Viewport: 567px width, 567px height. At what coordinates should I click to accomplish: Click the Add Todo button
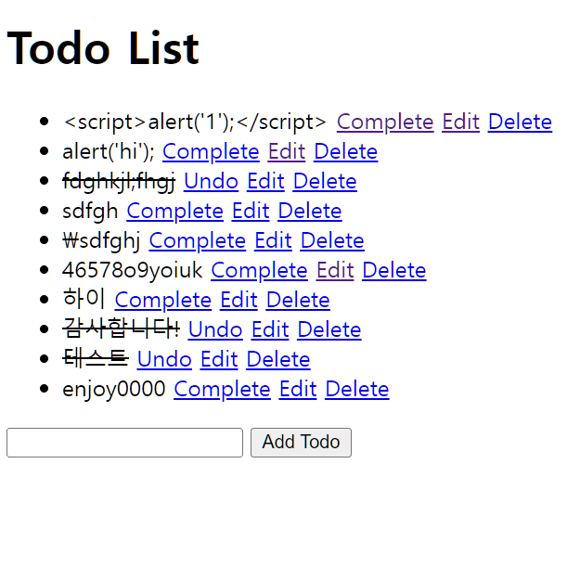click(301, 443)
